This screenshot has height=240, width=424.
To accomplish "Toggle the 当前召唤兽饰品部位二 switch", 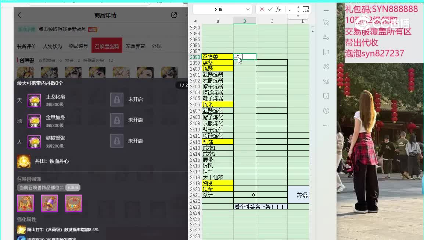I will (72, 187).
